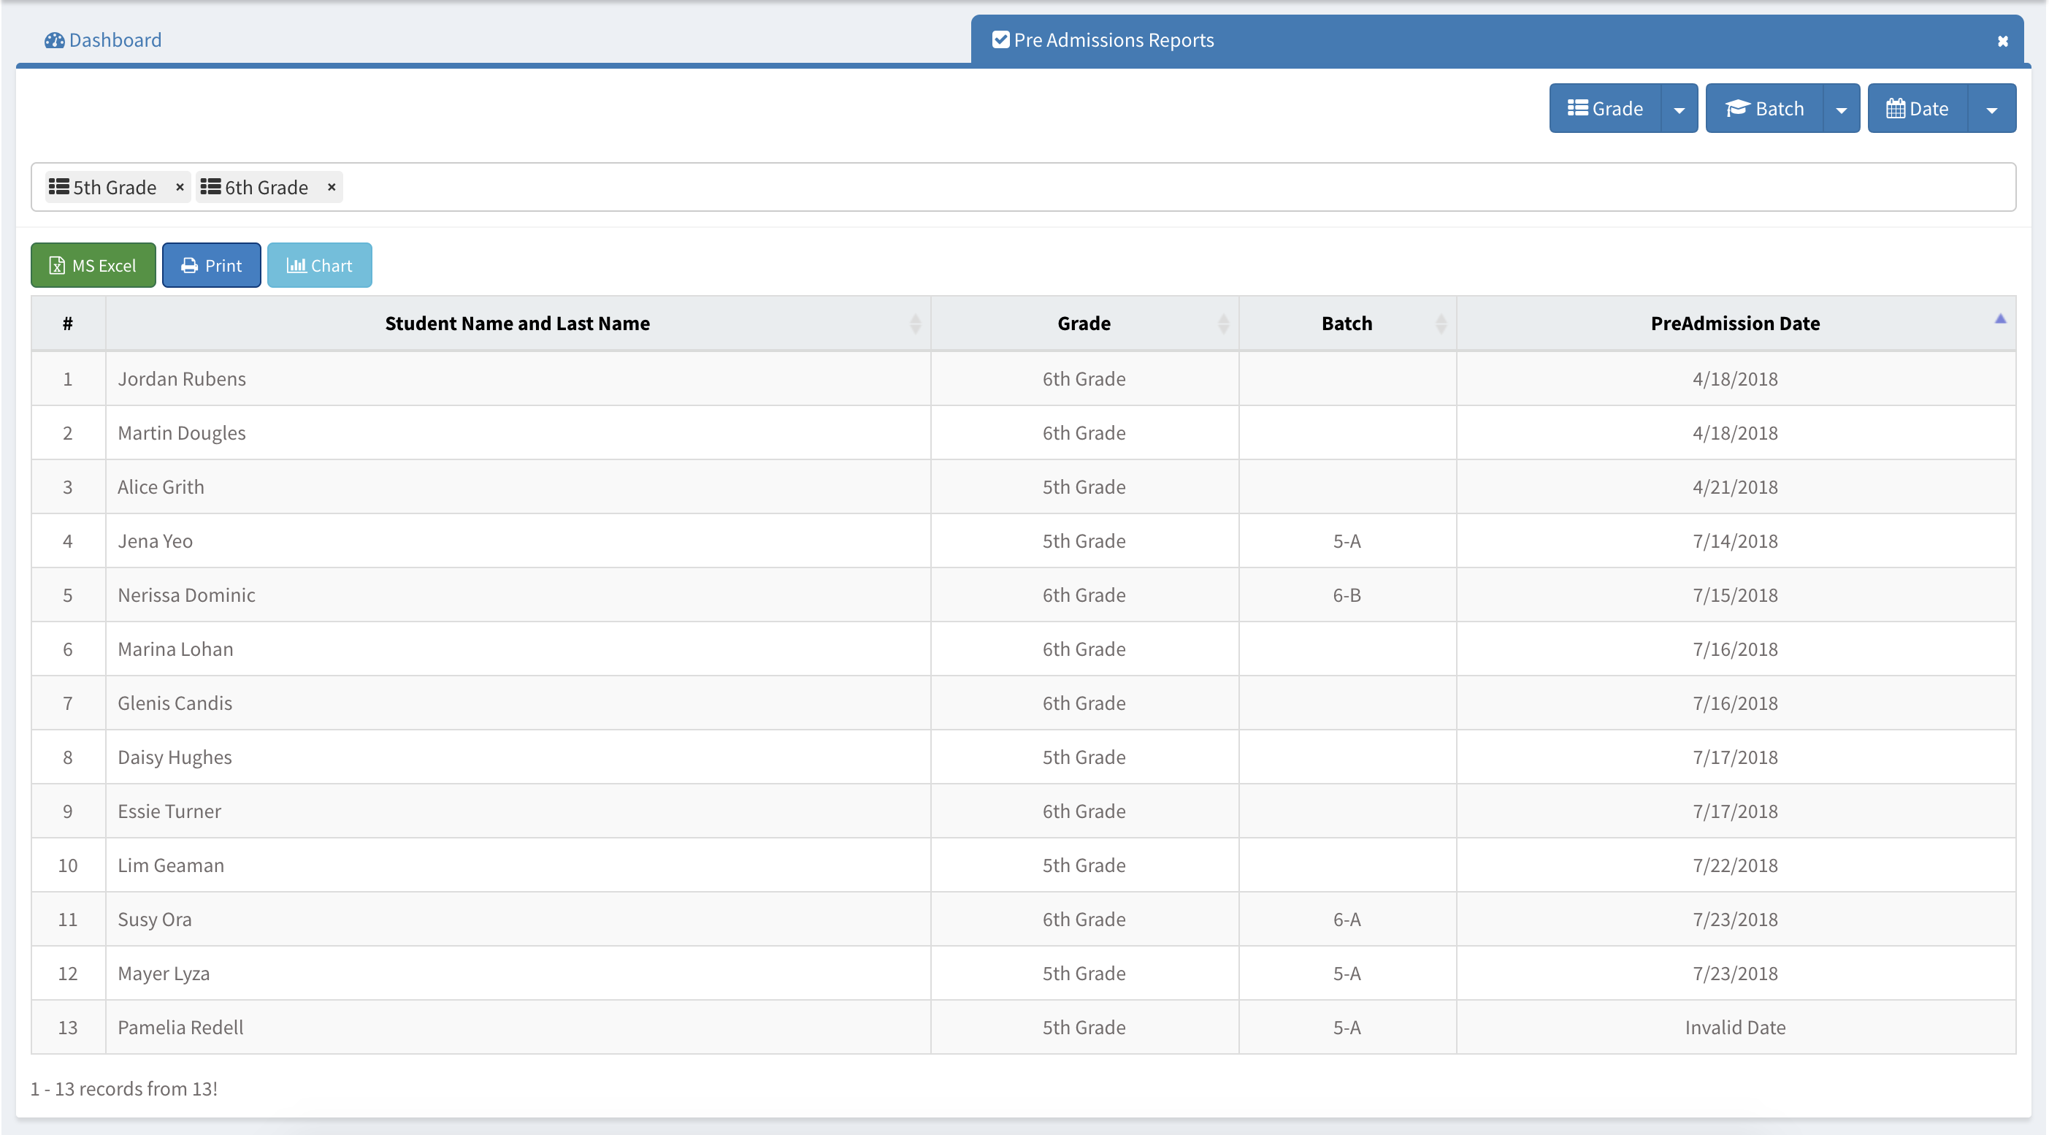Screen dimensions: 2049x1135
Task: Click the checkmark icon on Pre Admissions Reports
Action: click(1000, 39)
